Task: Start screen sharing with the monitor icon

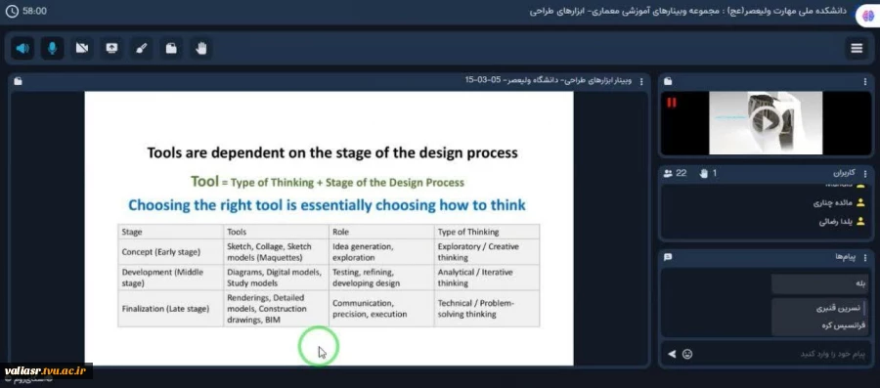Action: click(111, 48)
